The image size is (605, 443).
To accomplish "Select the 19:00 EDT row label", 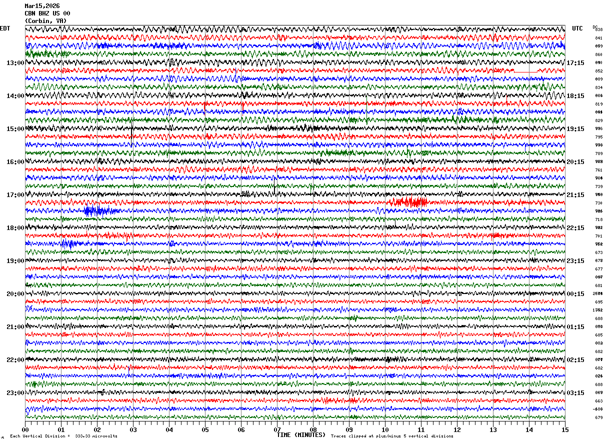I will (x=15, y=261).
